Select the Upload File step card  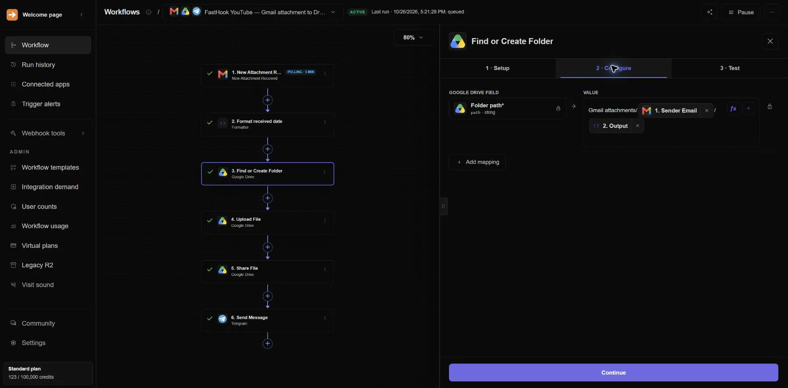(268, 222)
